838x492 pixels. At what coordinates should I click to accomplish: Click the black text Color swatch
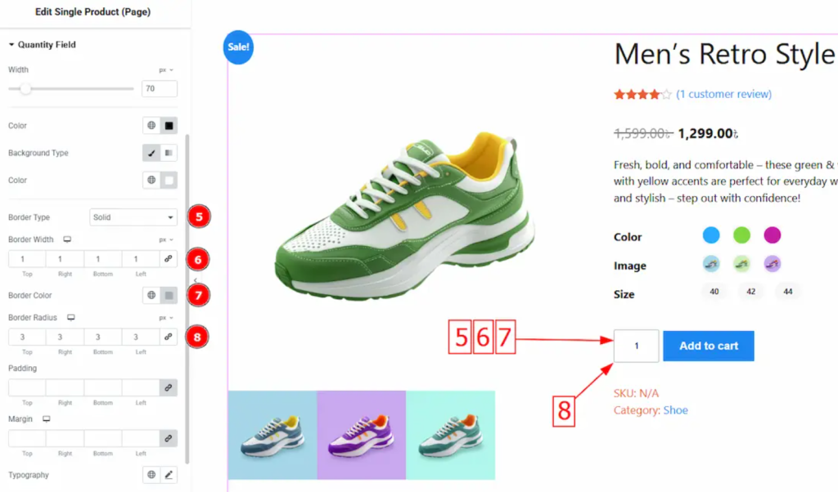[169, 125]
